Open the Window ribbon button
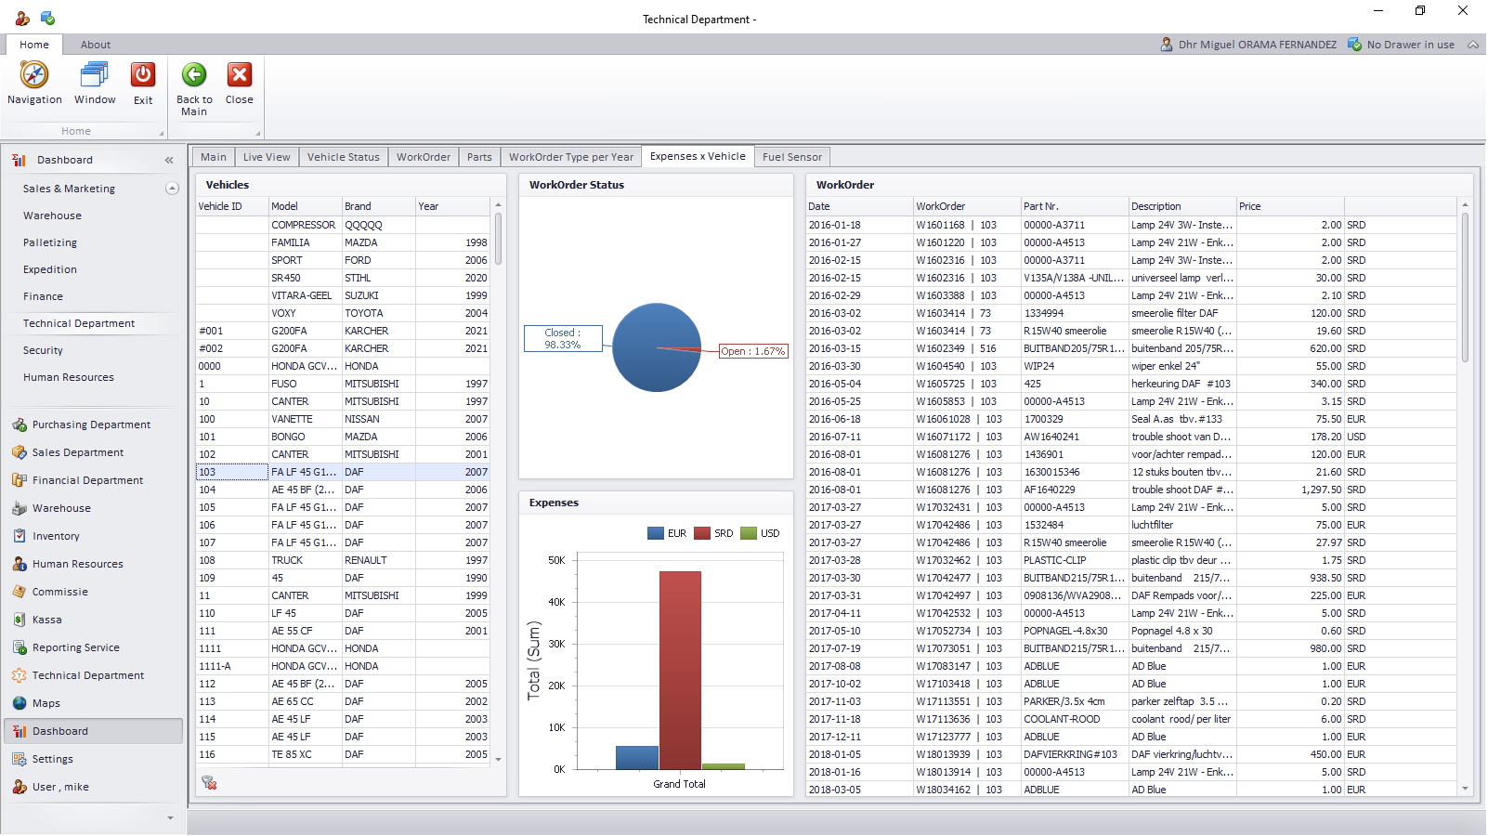 click(95, 75)
